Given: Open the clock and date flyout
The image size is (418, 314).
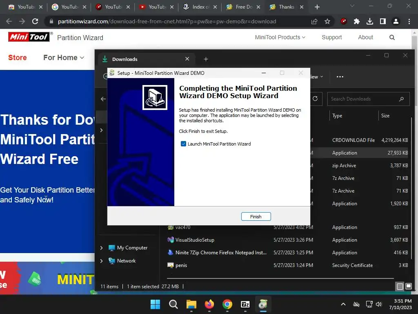Looking at the screenshot, I should point(400,304).
